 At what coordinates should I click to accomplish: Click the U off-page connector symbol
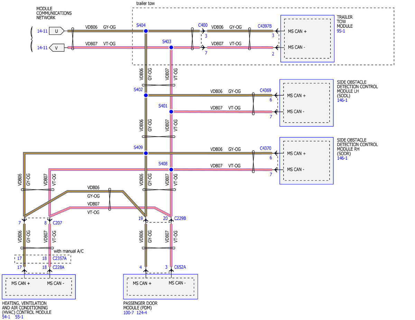[x=56, y=31]
